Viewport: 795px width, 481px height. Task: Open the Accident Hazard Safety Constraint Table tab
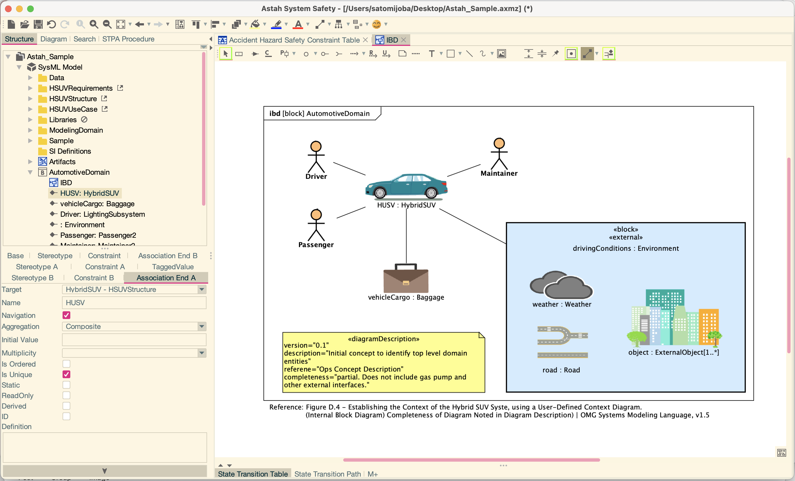294,40
